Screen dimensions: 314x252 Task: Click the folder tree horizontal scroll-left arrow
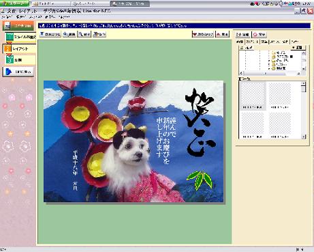[x=241, y=74]
